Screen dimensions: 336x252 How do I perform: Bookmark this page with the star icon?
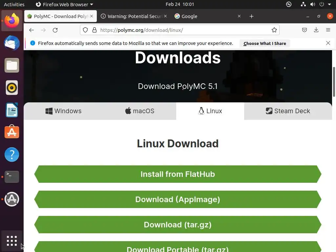pyautogui.click(x=274, y=30)
